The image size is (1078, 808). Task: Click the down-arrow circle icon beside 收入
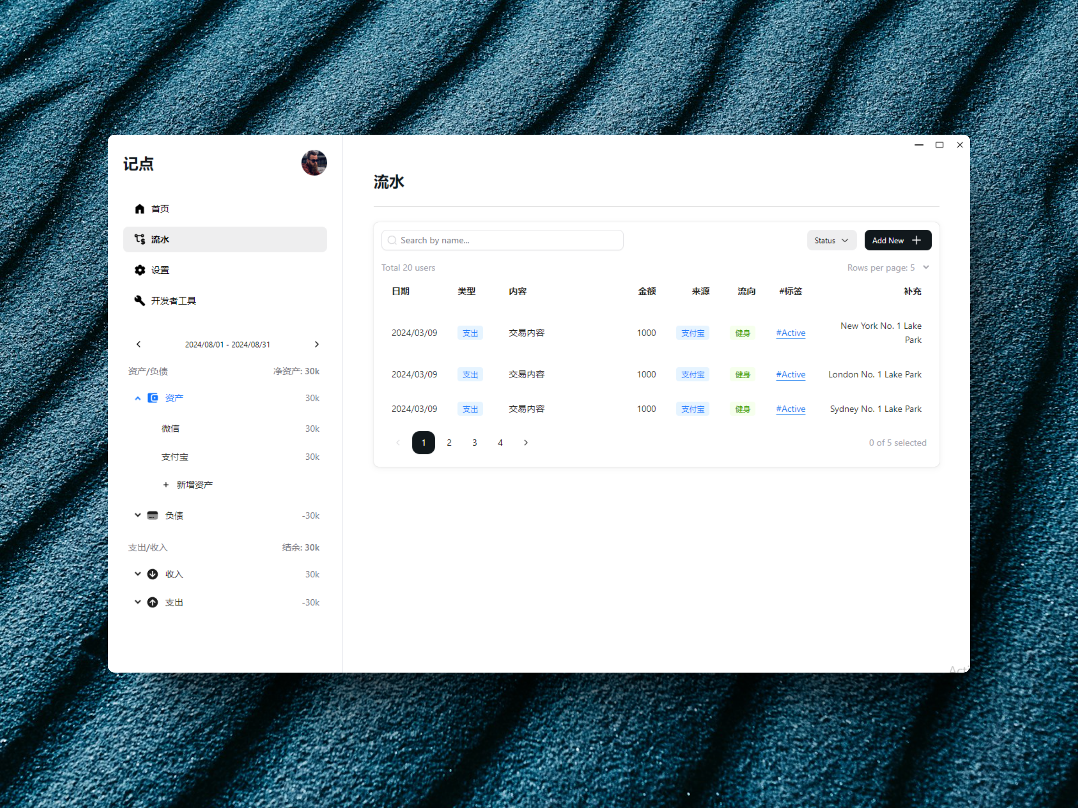(x=153, y=574)
